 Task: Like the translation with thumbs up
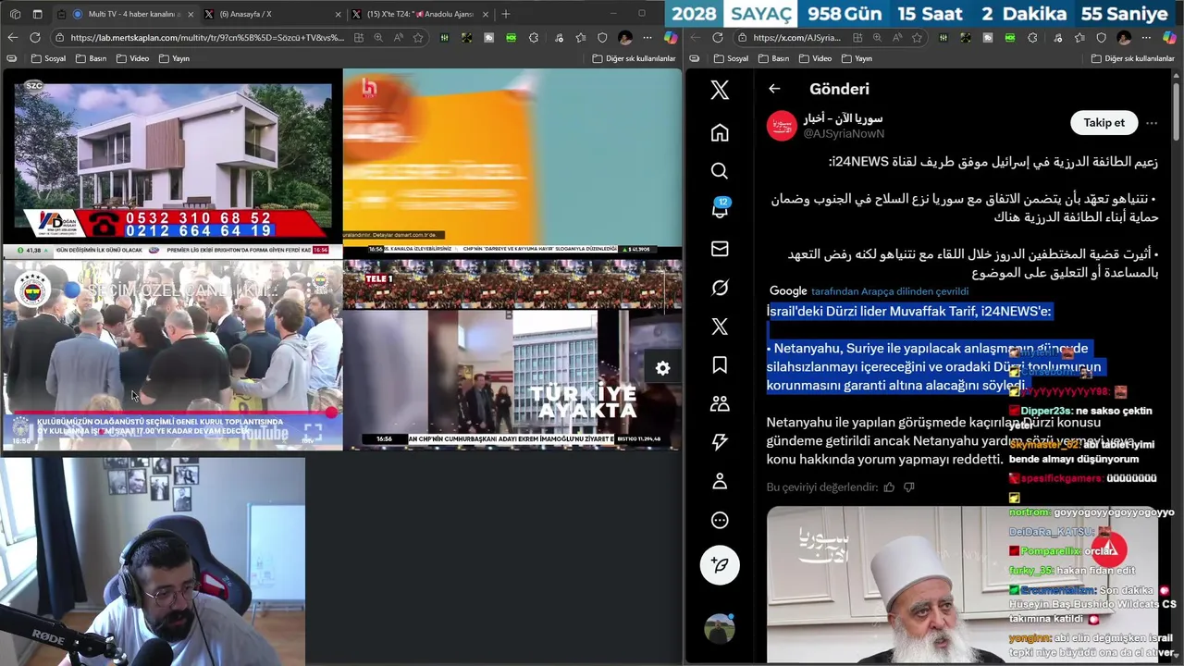889,487
